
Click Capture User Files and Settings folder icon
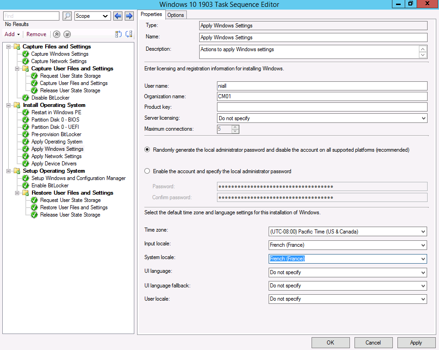tap(26, 69)
